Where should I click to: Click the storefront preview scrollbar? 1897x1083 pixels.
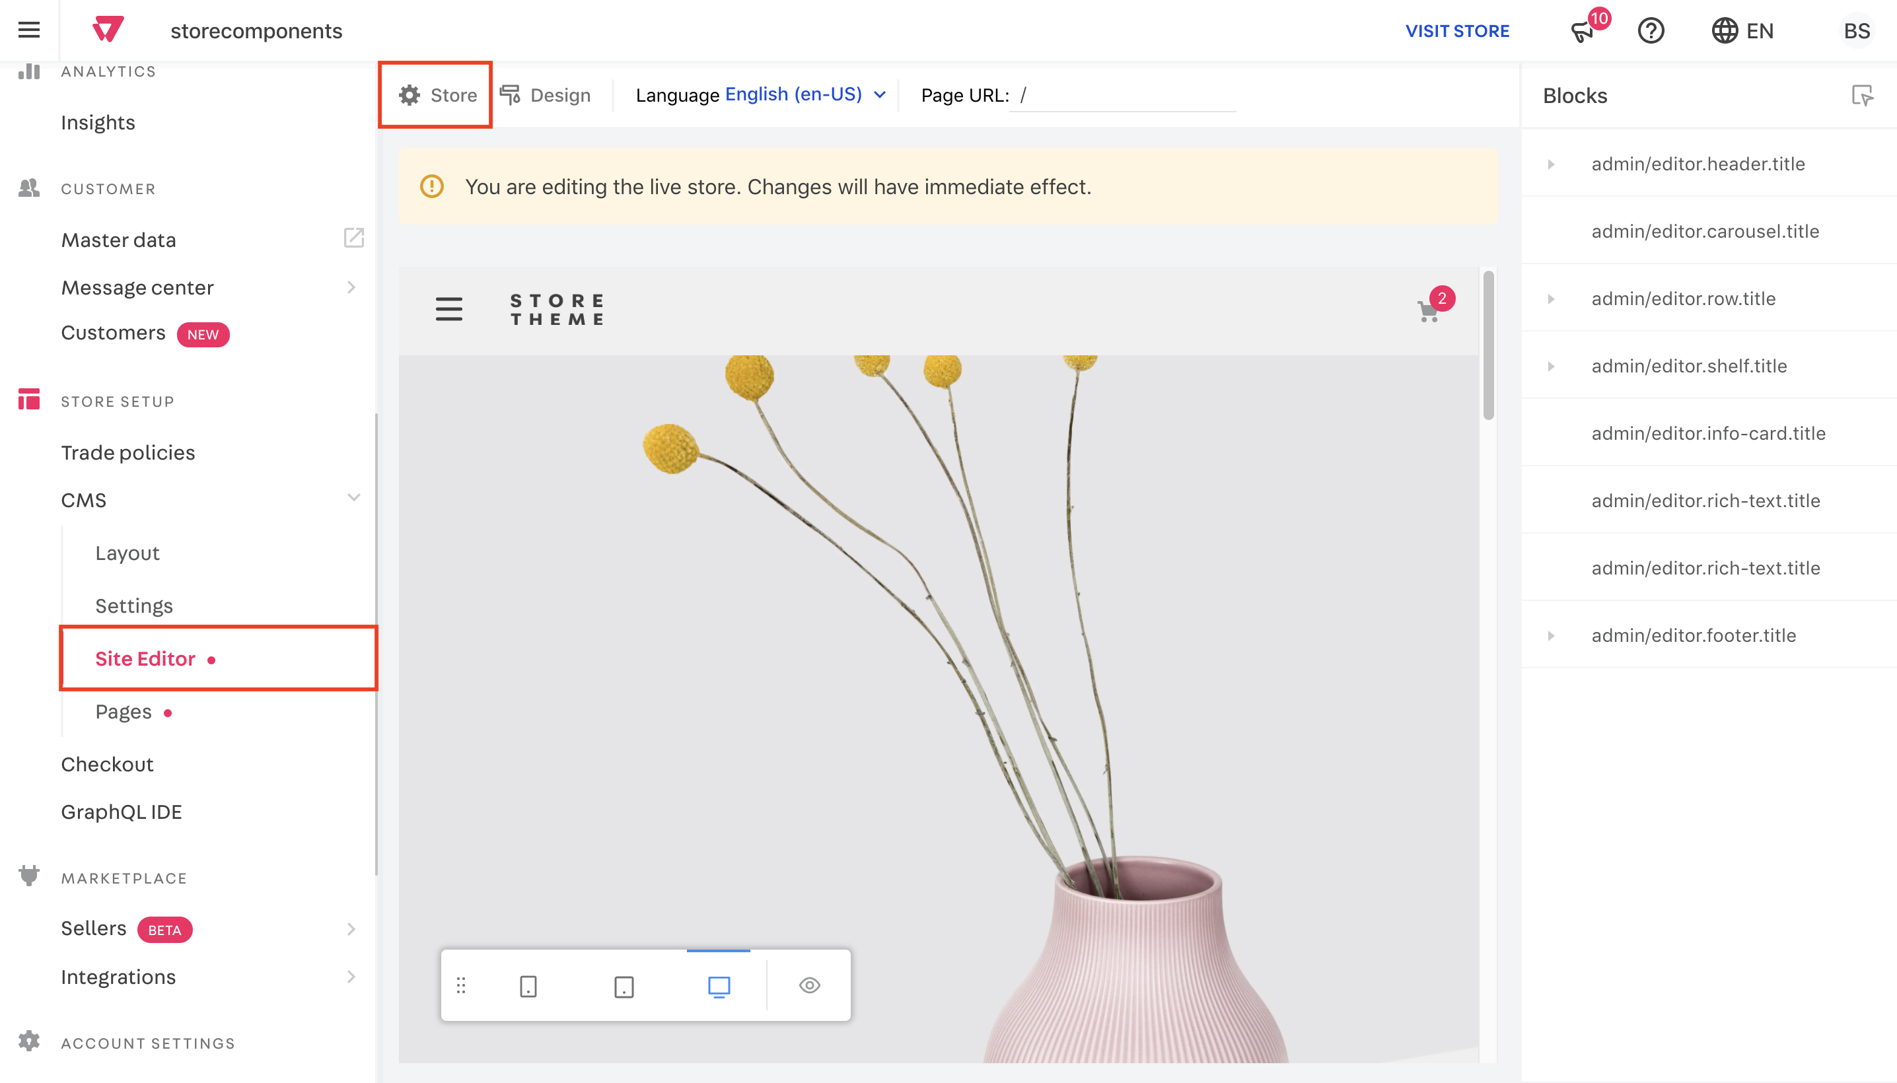pyautogui.click(x=1488, y=346)
